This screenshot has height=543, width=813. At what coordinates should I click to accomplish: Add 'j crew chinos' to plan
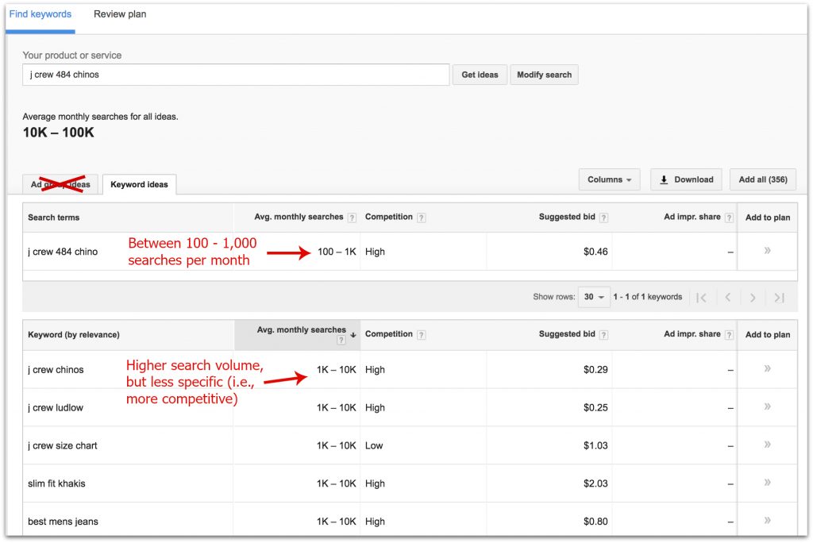[x=768, y=368]
